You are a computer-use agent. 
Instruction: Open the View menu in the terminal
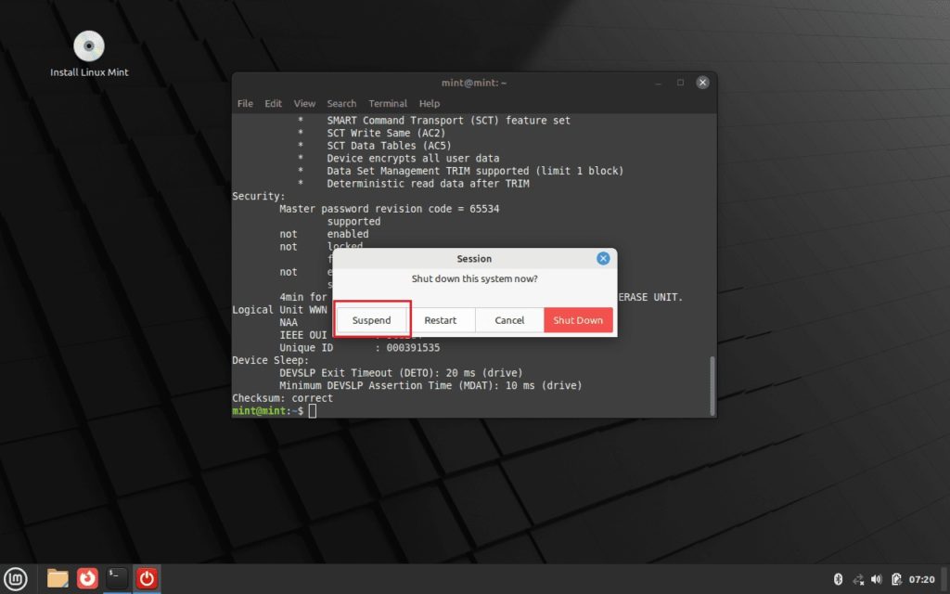pyautogui.click(x=304, y=104)
